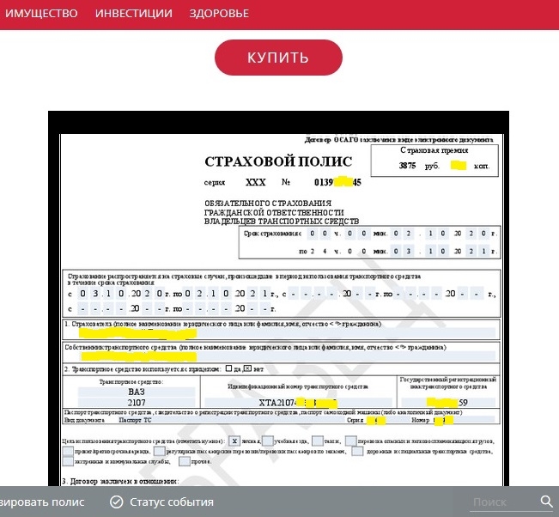The width and height of the screenshot is (559, 517).
Task: Click the Страховая премия label
Action: (434, 150)
